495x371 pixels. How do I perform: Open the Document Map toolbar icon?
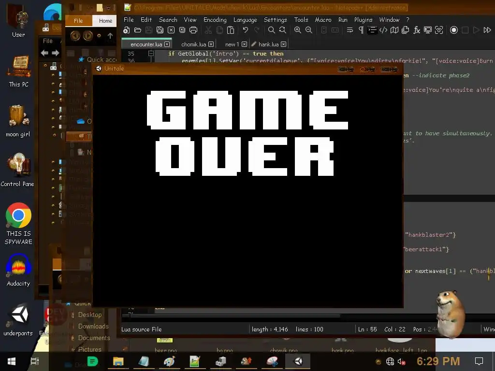(394, 30)
